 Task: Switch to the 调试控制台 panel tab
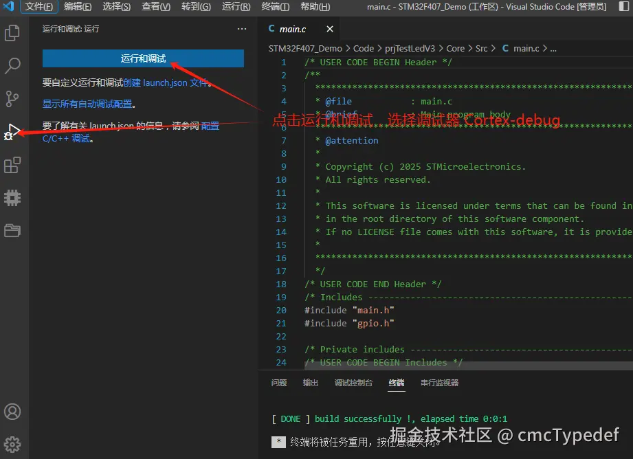(x=354, y=383)
